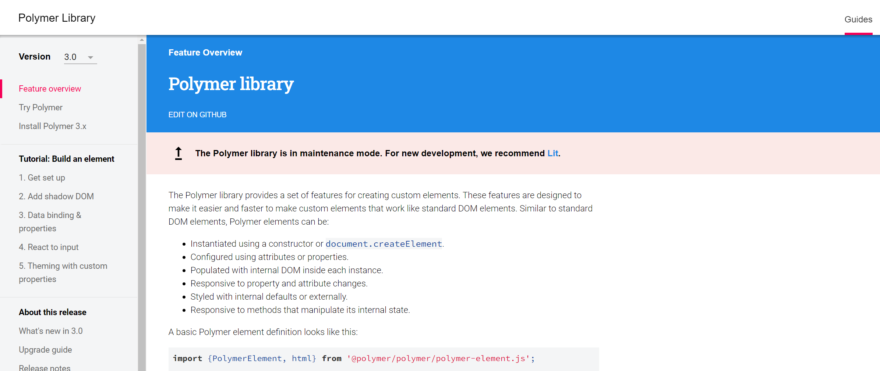Click the Polymer library page heading

[231, 84]
